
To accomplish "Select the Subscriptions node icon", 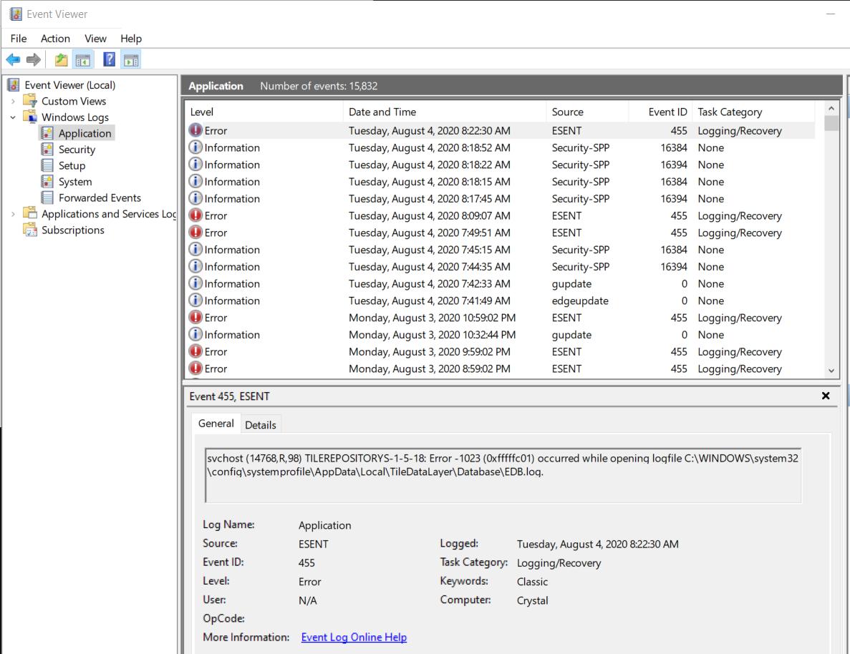I will click(30, 230).
